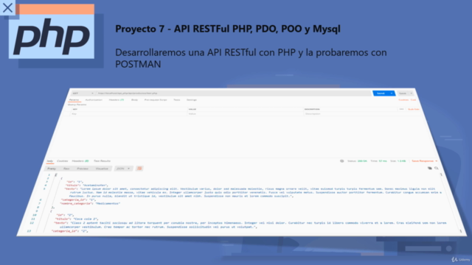Open the response Headers tab
472x265 pixels.
[x=80, y=161]
